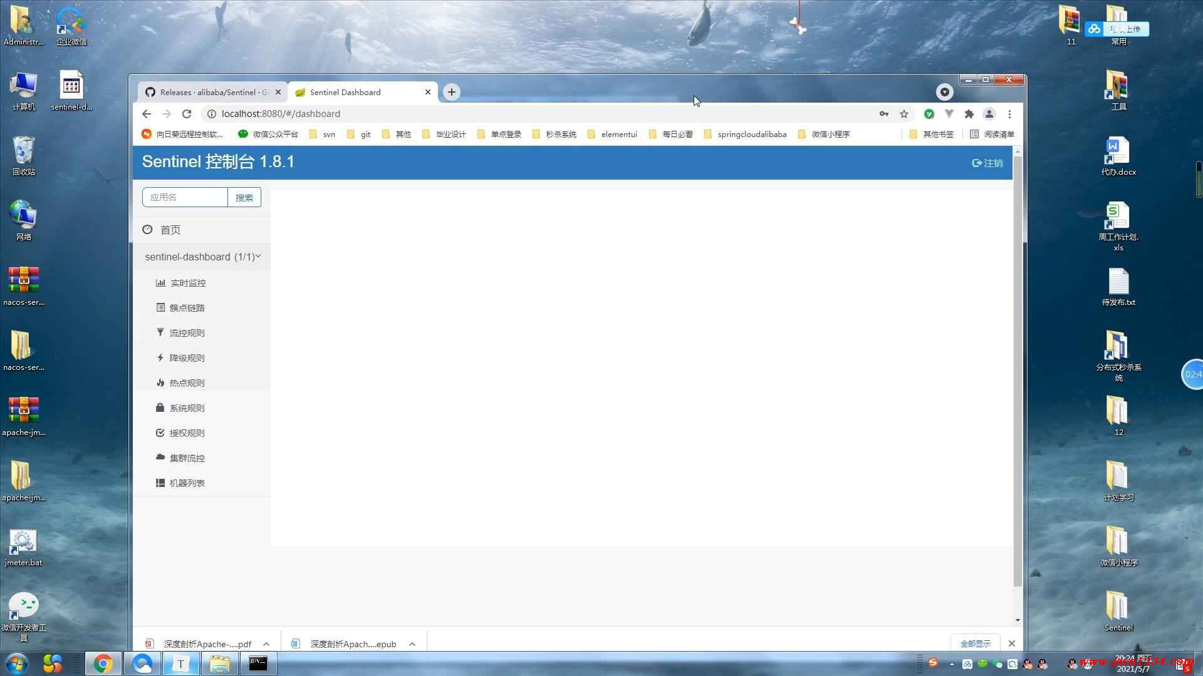The image size is (1203, 676).
Task: Select the jmeter.bat desktop icon
Action: [x=24, y=548]
